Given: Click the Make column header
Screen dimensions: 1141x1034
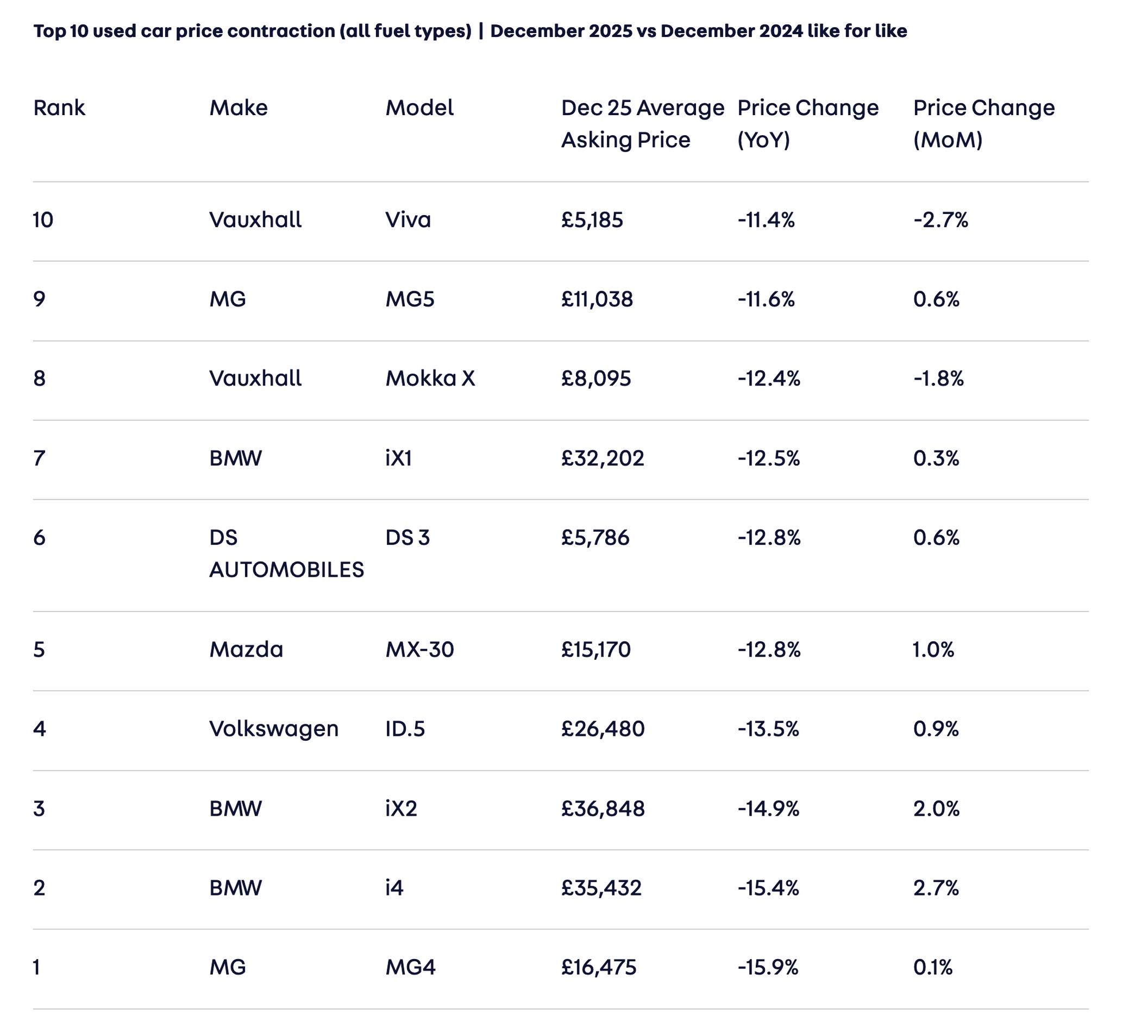Looking at the screenshot, I should [x=239, y=108].
